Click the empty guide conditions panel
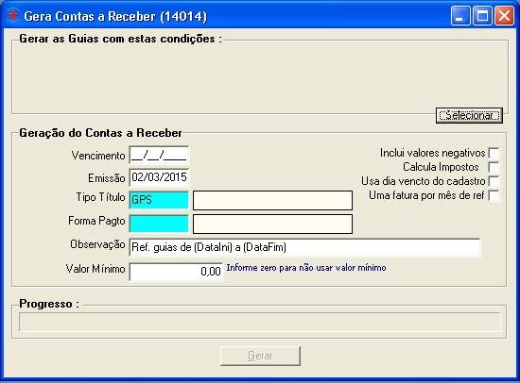The height and width of the screenshot is (383, 520). [259, 77]
